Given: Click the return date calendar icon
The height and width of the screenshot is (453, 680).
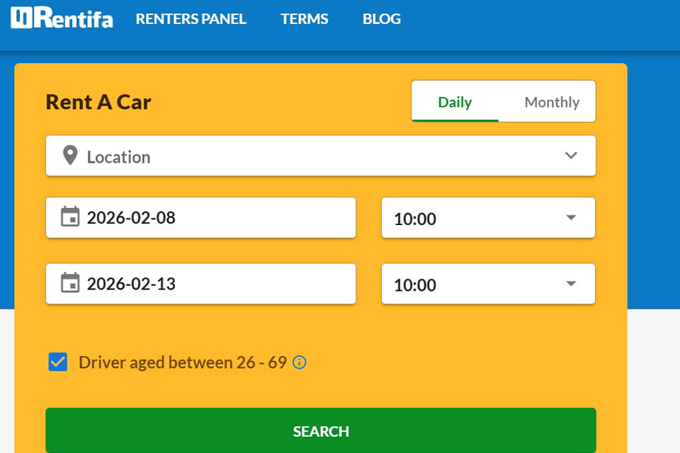Looking at the screenshot, I should point(69,284).
